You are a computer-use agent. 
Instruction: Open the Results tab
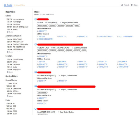8,5
